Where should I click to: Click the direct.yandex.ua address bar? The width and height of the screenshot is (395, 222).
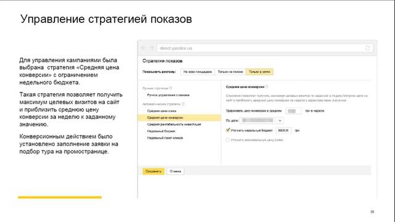[265, 48]
